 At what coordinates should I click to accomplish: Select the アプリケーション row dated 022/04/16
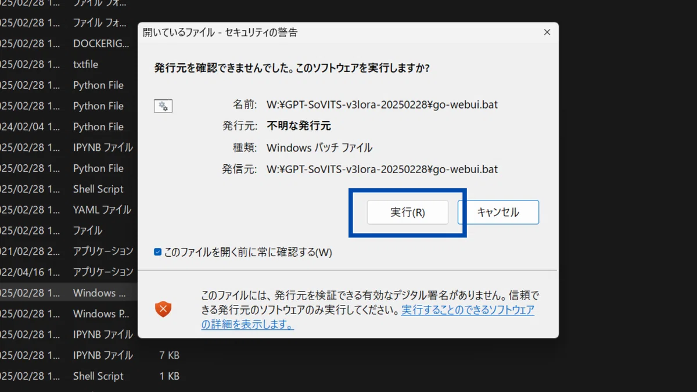[69, 272]
